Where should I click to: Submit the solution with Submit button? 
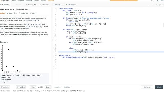159,87
